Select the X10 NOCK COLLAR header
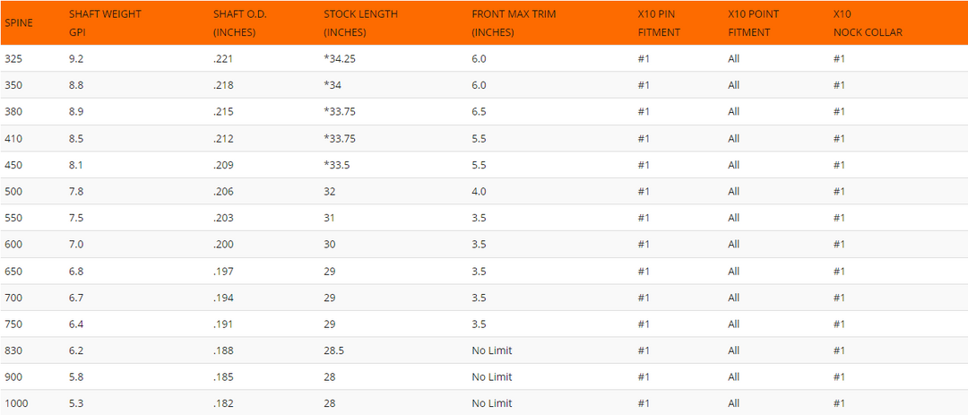The image size is (968, 415). [x=867, y=22]
